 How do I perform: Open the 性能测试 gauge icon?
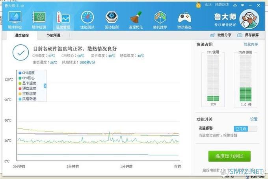pos(87,20)
